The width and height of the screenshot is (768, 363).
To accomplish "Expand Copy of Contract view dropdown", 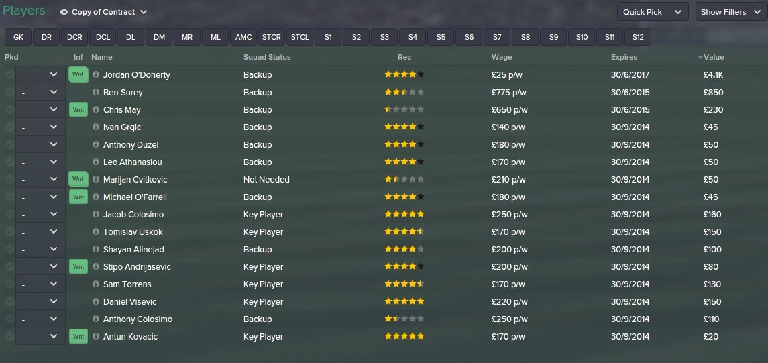I will click(x=144, y=12).
